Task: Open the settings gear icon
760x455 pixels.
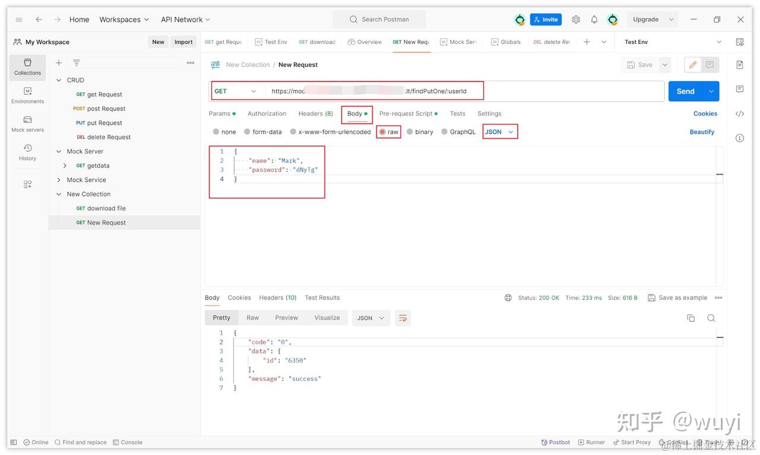Action: (575, 20)
